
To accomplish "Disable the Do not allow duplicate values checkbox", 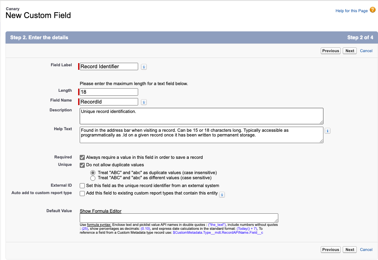I will coord(82,165).
